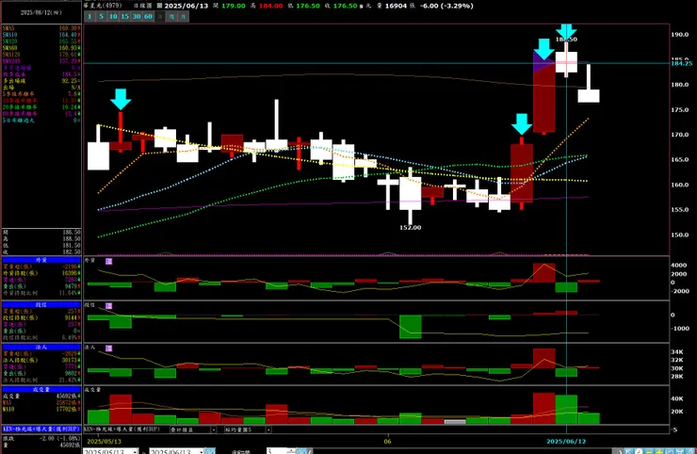
Task: Open settings icon of the 法人 indicator pane
Action: point(109,349)
